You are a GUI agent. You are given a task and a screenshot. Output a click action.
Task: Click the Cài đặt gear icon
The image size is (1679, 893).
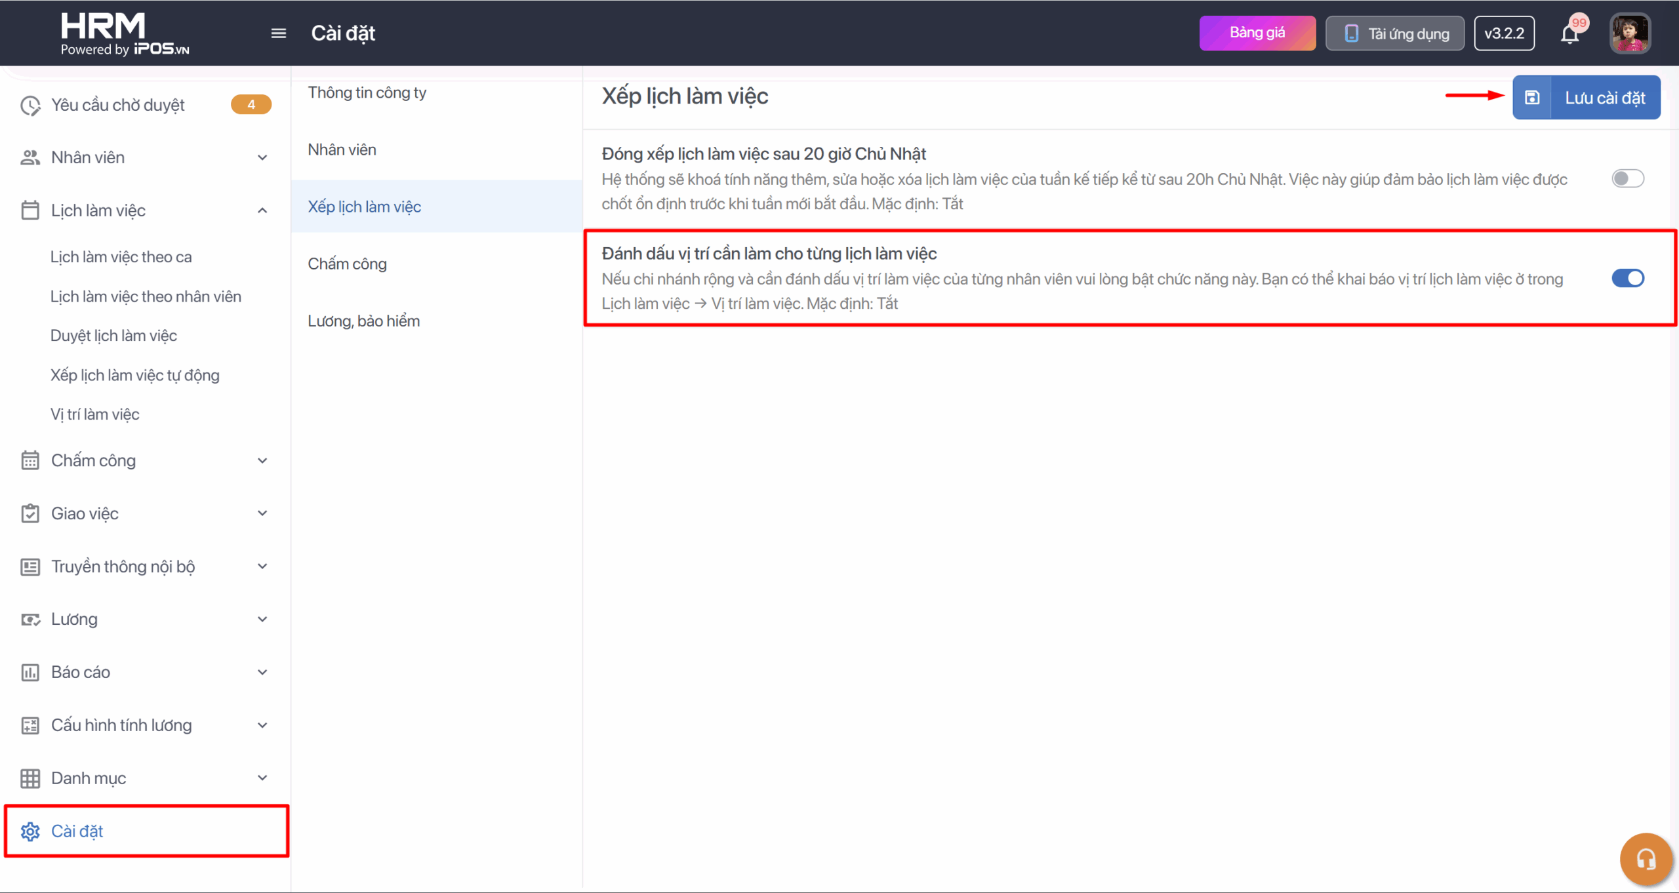click(30, 831)
